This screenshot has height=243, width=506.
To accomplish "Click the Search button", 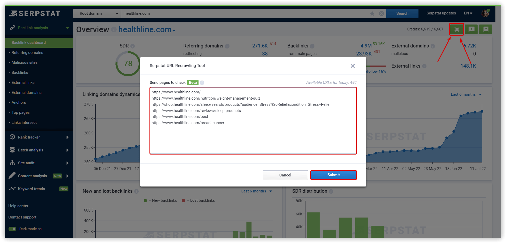I will [x=402, y=13].
